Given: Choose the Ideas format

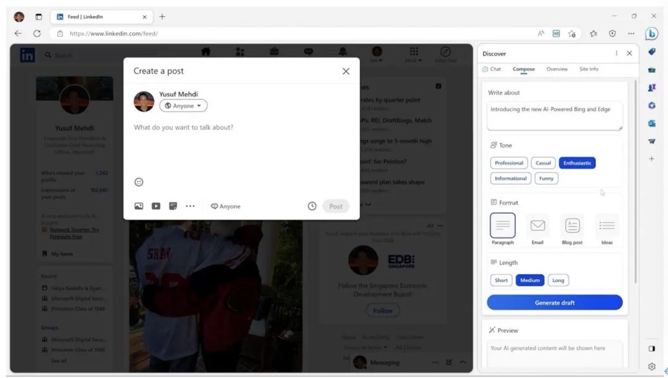Looking at the screenshot, I should pyautogui.click(x=607, y=229).
